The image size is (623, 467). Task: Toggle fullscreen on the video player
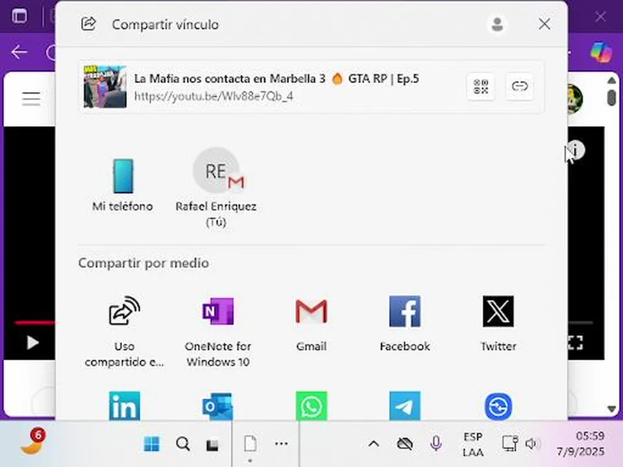[x=576, y=342]
